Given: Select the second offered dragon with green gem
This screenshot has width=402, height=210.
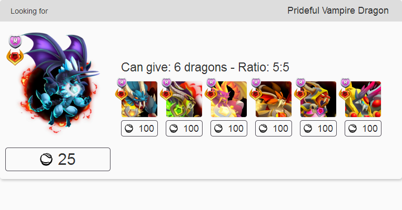Looking at the screenshot, I should (184, 99).
